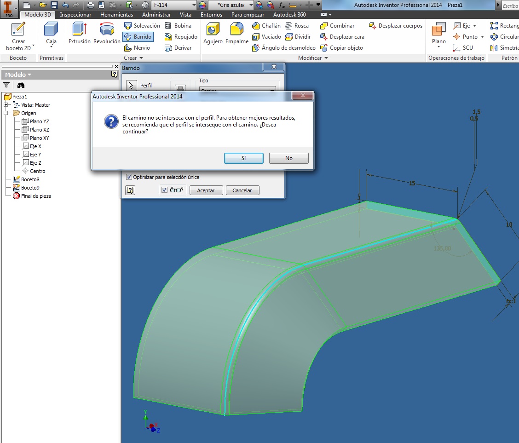This screenshot has height=443, width=519.
Task: Activate the Barrido sweep tool
Action: [x=138, y=37]
